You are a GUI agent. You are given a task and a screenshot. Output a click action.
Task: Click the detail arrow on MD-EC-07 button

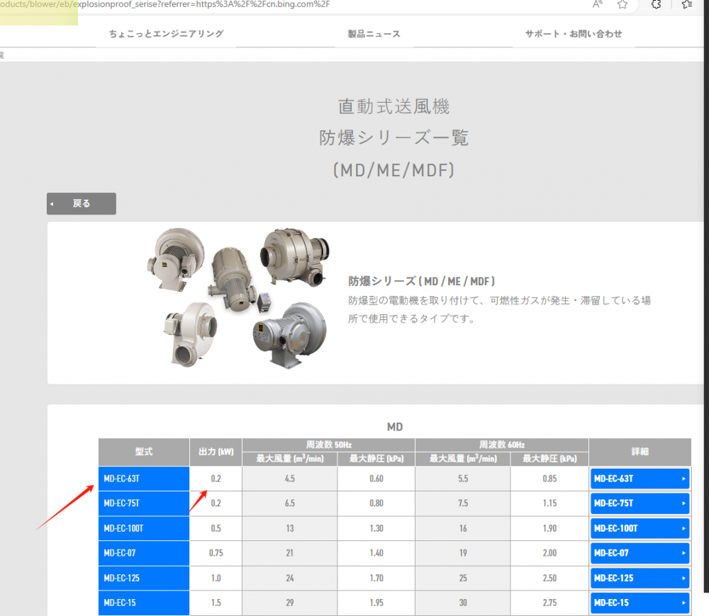[682, 553]
